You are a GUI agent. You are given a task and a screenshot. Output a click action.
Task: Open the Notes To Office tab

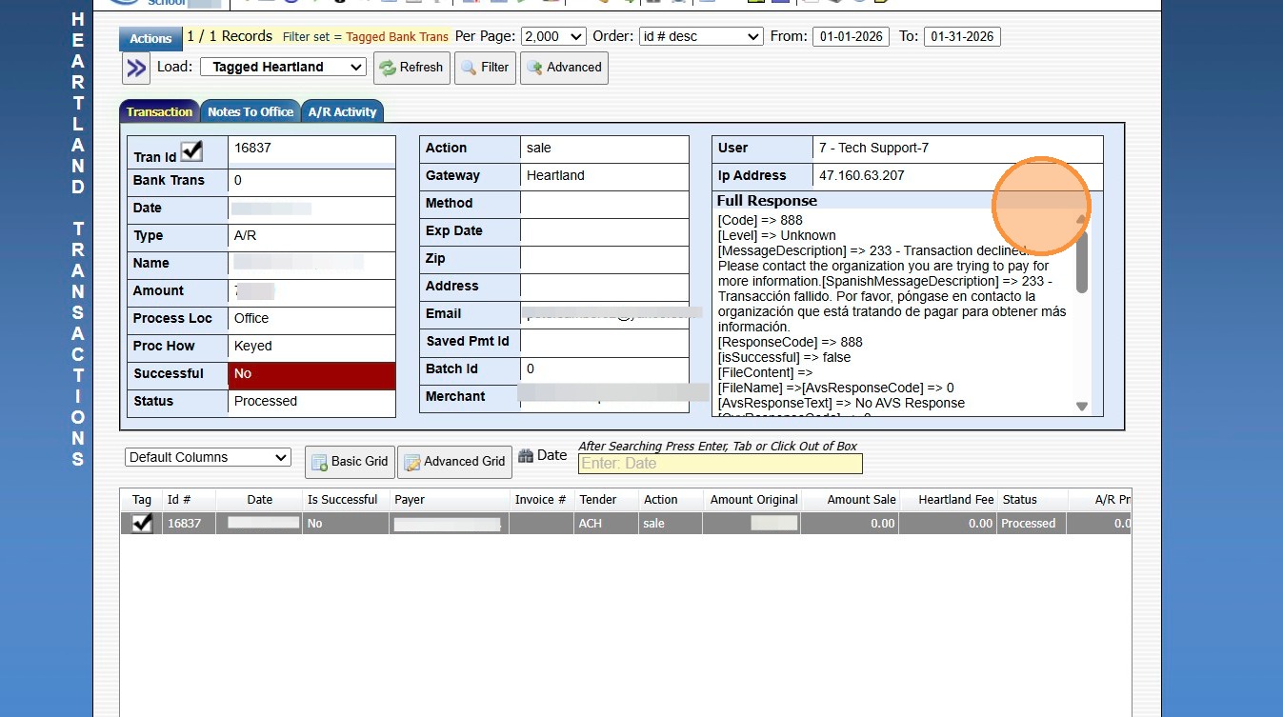click(x=251, y=111)
